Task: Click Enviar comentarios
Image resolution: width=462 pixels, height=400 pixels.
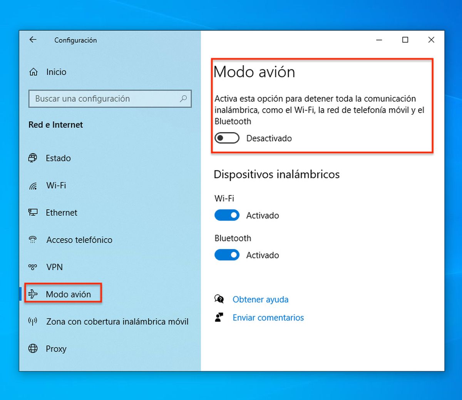Action: click(268, 317)
